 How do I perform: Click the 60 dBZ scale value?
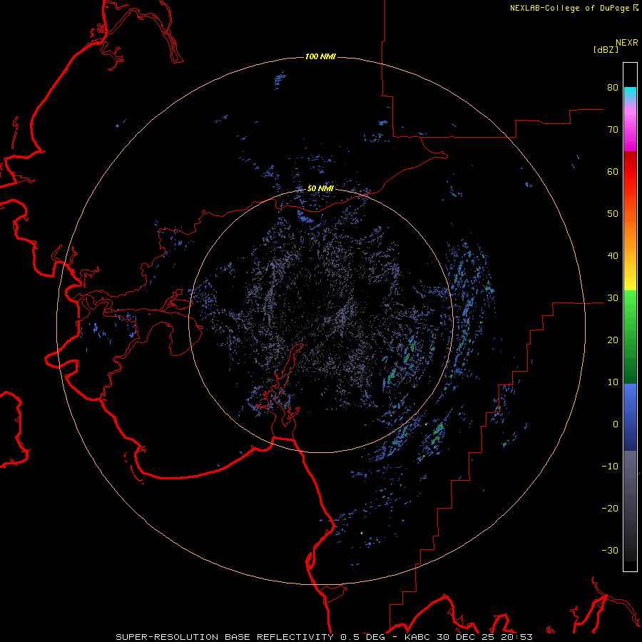613,171
